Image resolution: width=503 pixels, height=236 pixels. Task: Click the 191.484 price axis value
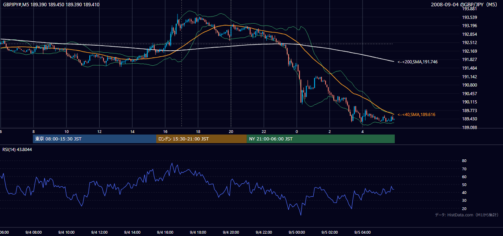(x=470, y=68)
